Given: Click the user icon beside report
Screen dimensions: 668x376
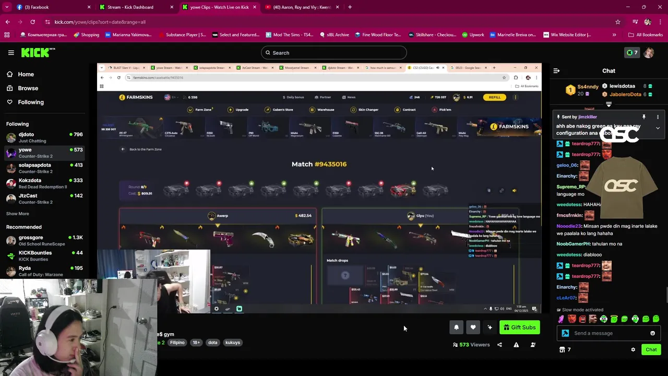Looking at the screenshot, I should click(533, 345).
